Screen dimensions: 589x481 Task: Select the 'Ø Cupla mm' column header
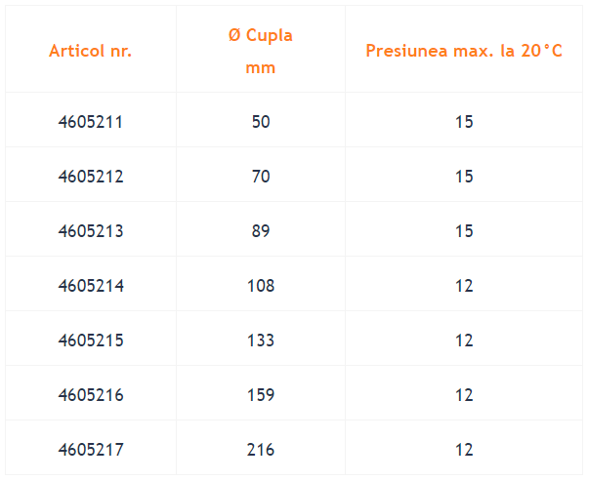261,52
